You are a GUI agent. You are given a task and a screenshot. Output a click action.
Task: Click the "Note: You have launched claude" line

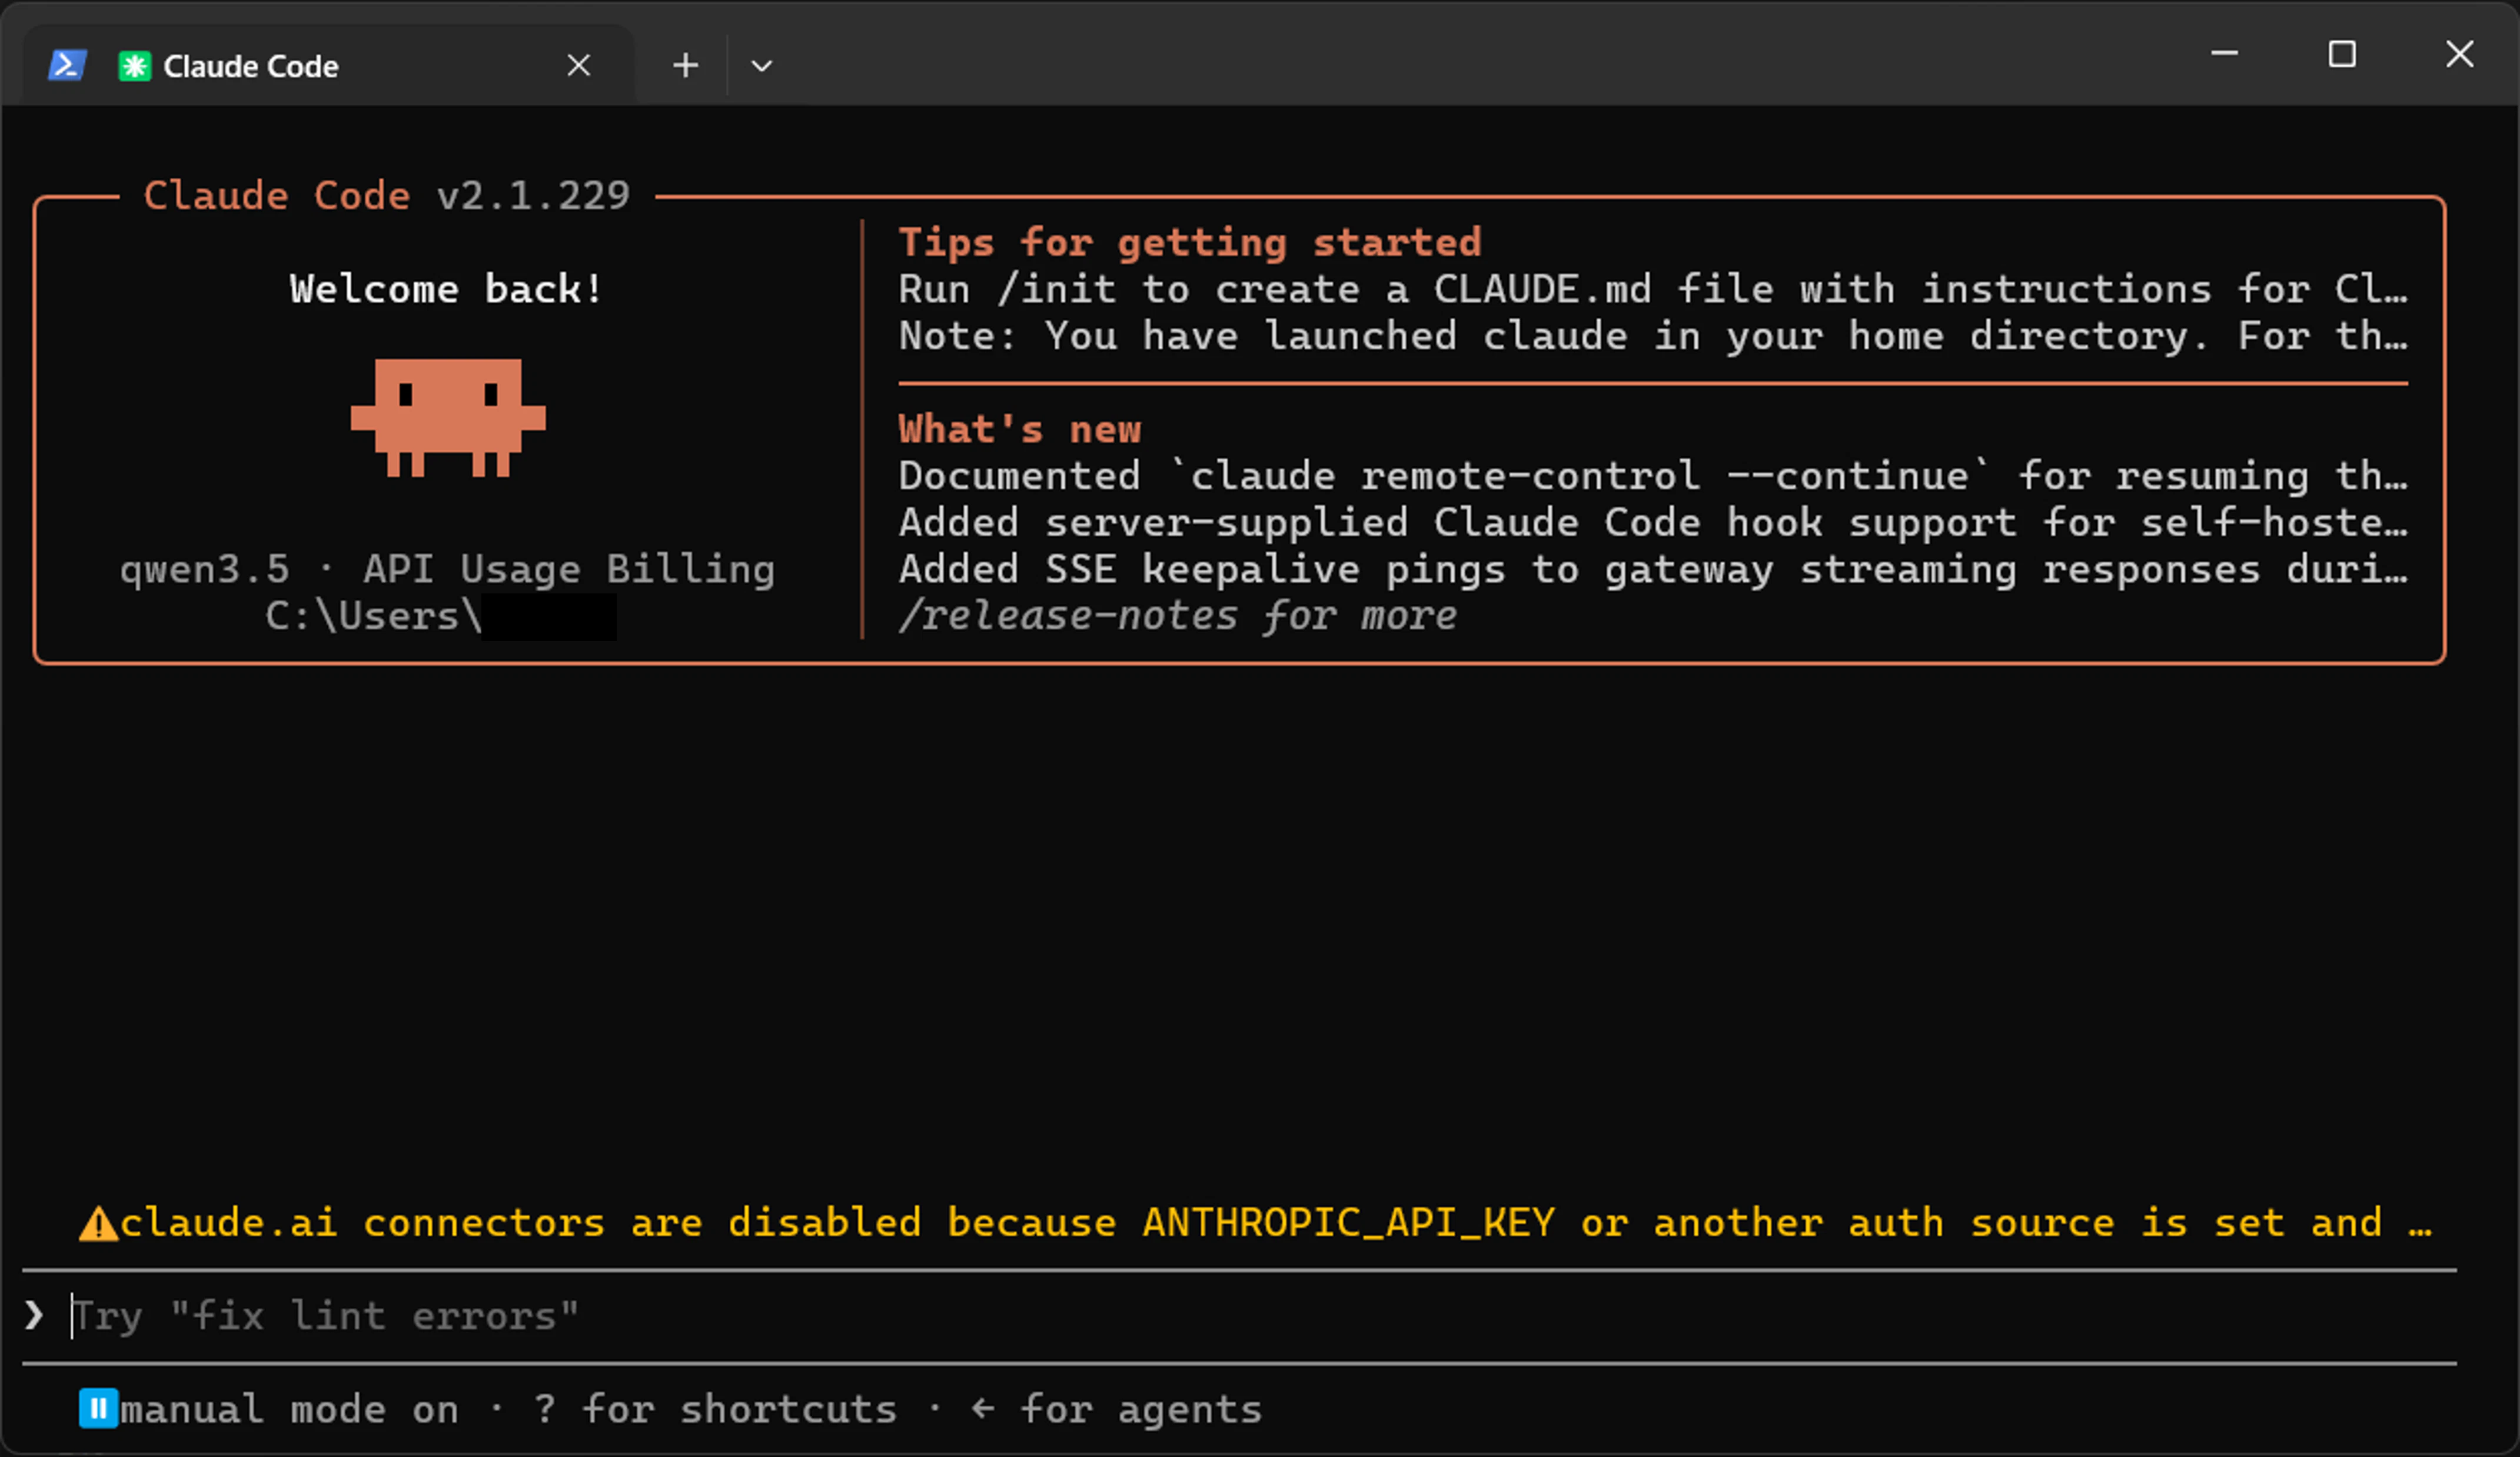click(x=1653, y=336)
